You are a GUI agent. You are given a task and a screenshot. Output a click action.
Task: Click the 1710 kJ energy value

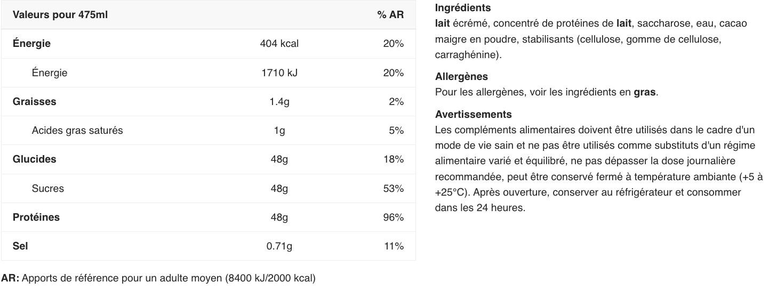click(279, 72)
